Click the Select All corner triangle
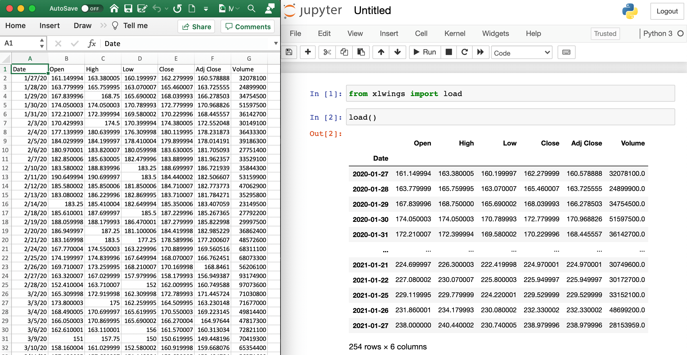This screenshot has height=355, width=687. point(6,58)
